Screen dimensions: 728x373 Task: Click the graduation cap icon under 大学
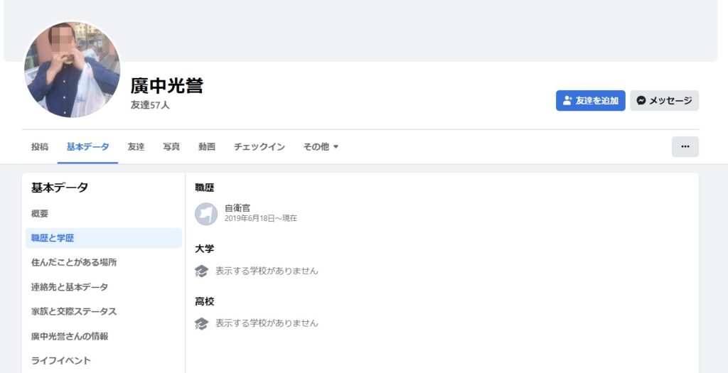pos(201,271)
